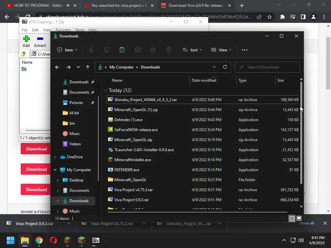Open a new Chrome tab
Viewport: 331px width, 248px height.
[x=242, y=5]
